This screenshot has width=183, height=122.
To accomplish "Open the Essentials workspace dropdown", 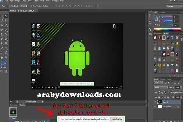I will coord(174,6).
